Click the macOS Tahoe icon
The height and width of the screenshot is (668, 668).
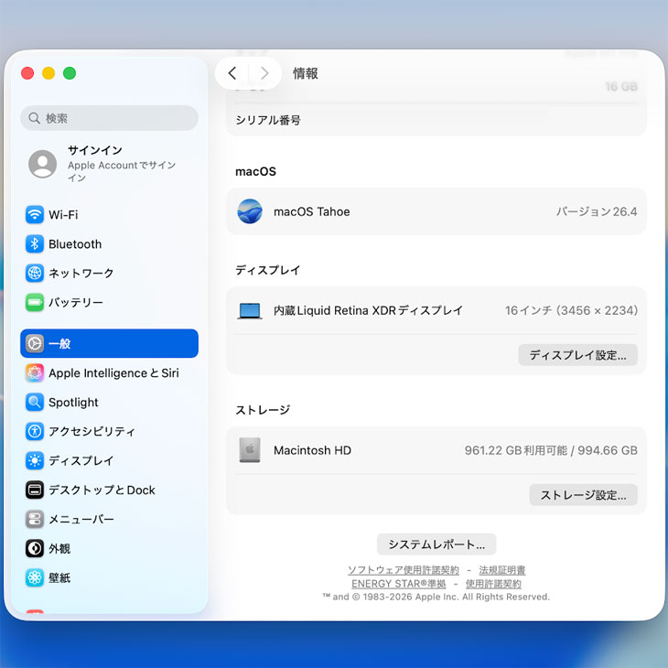[250, 211]
